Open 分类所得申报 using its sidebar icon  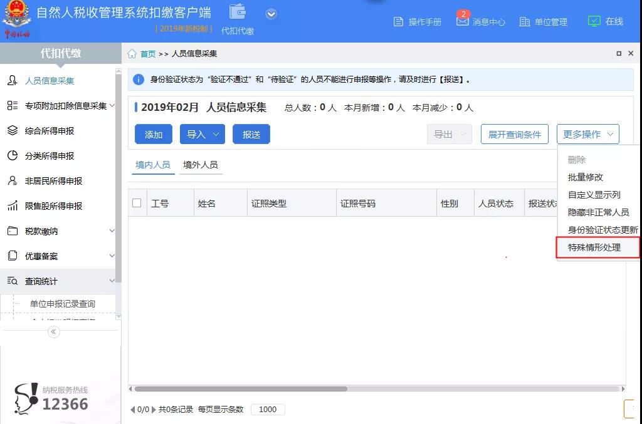point(14,156)
